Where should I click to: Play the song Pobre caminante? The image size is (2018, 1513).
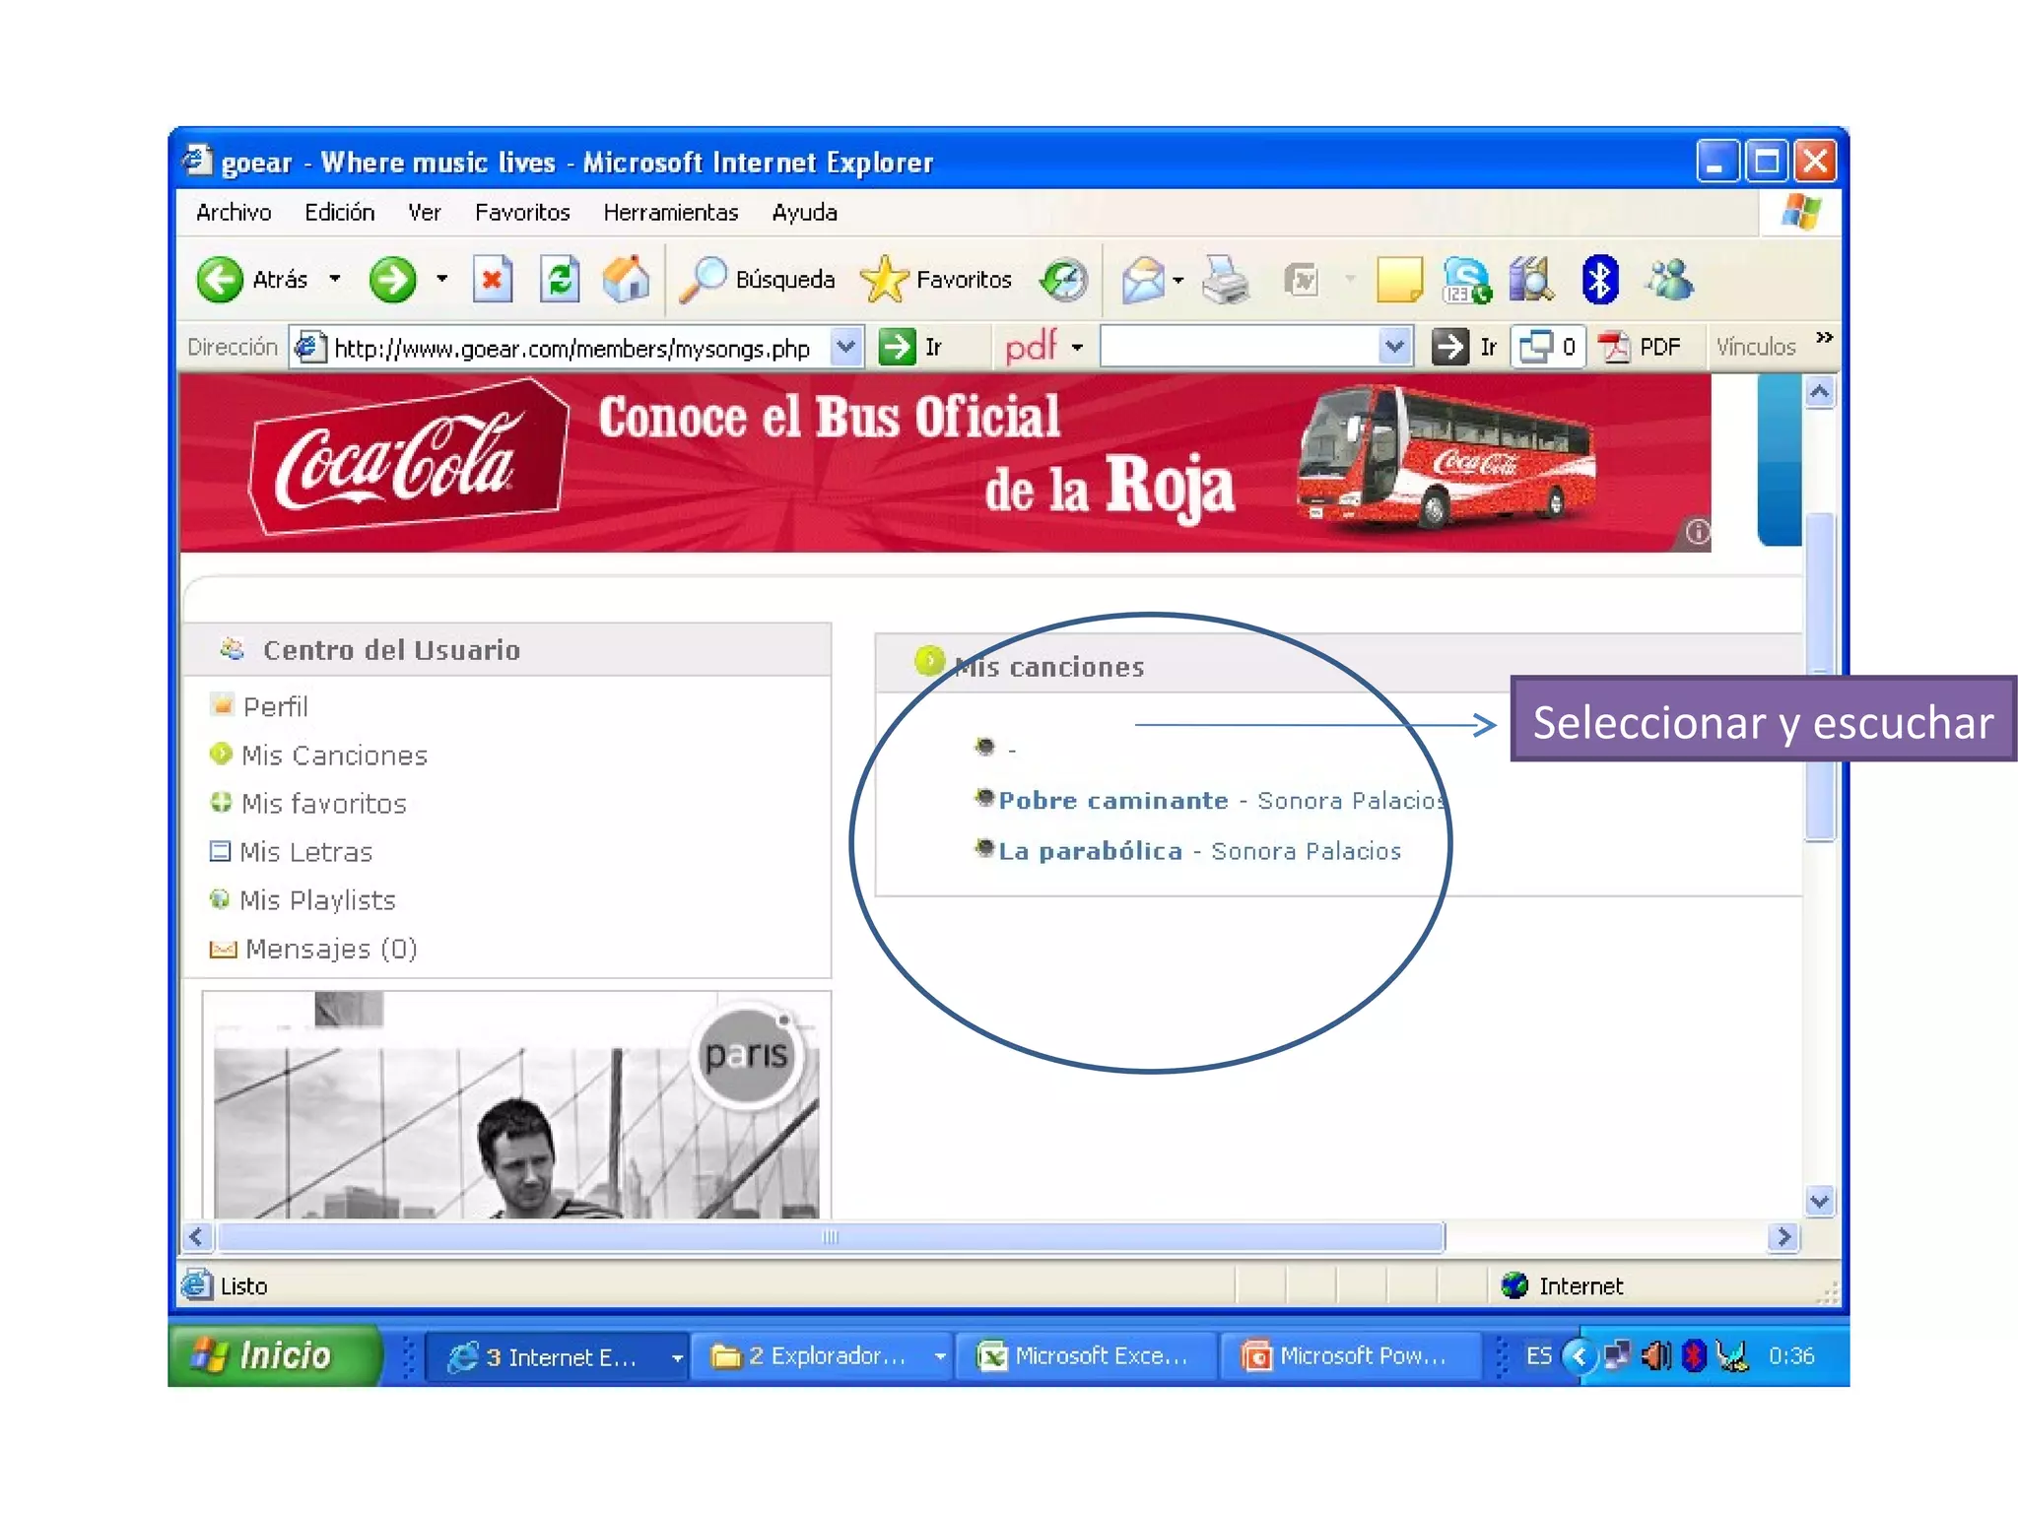coord(1113,801)
